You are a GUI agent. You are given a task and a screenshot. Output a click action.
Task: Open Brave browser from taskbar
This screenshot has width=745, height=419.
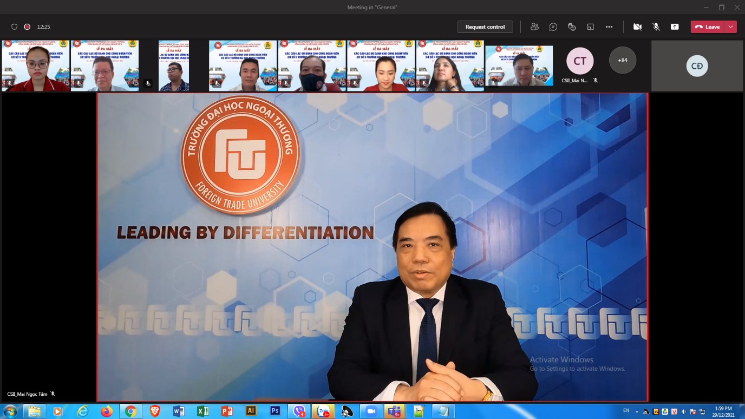pyautogui.click(x=155, y=411)
